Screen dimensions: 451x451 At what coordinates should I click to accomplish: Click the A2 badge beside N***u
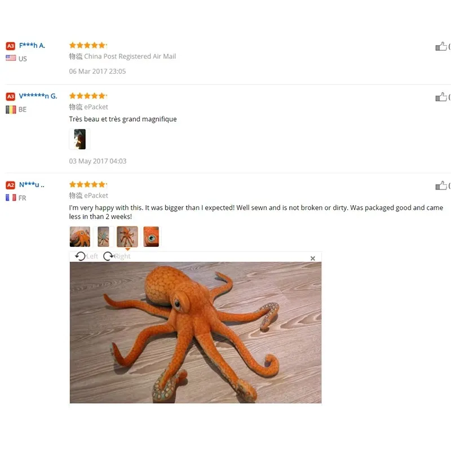tap(11, 185)
